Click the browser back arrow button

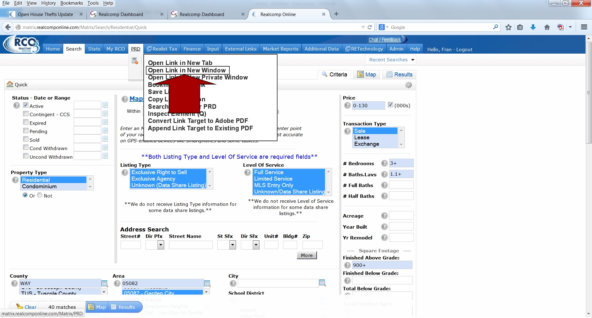click(8, 27)
